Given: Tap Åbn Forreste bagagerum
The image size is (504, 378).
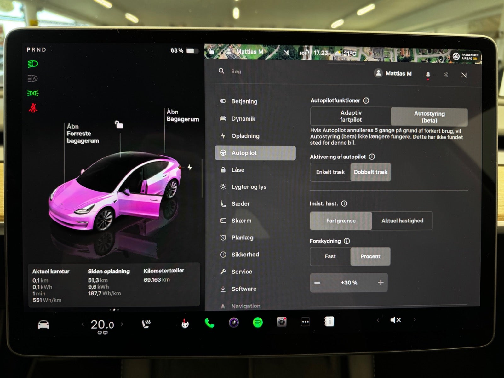Looking at the screenshot, I should click(x=83, y=134).
